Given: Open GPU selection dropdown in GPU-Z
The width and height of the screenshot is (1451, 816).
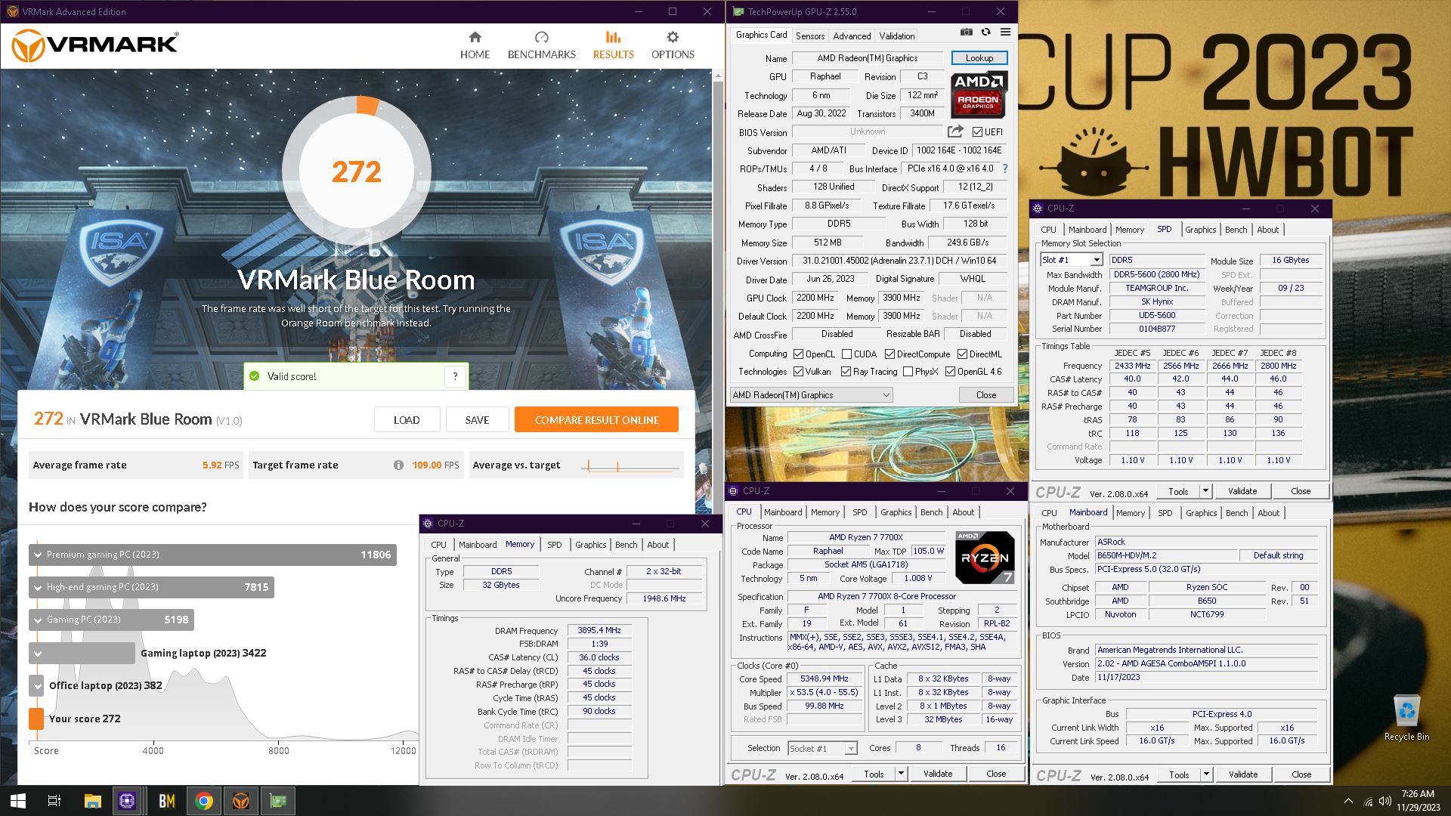Looking at the screenshot, I should tap(811, 395).
